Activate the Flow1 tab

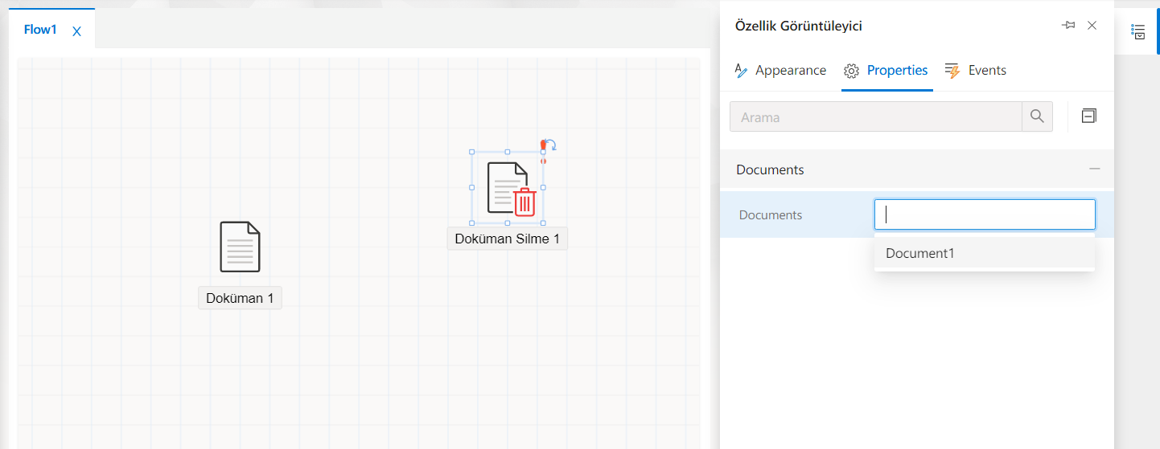(40, 30)
